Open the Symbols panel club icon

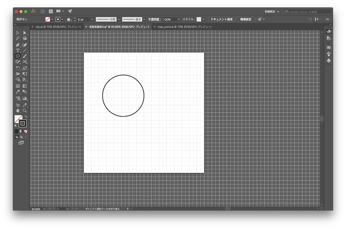[329, 61]
